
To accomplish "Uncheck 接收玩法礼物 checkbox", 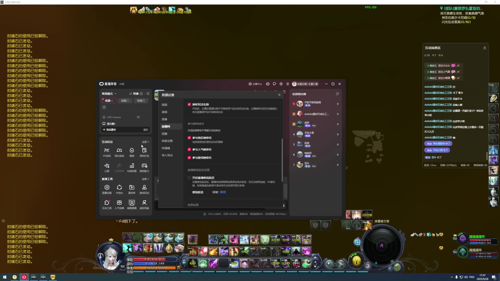I will (x=189, y=104).
